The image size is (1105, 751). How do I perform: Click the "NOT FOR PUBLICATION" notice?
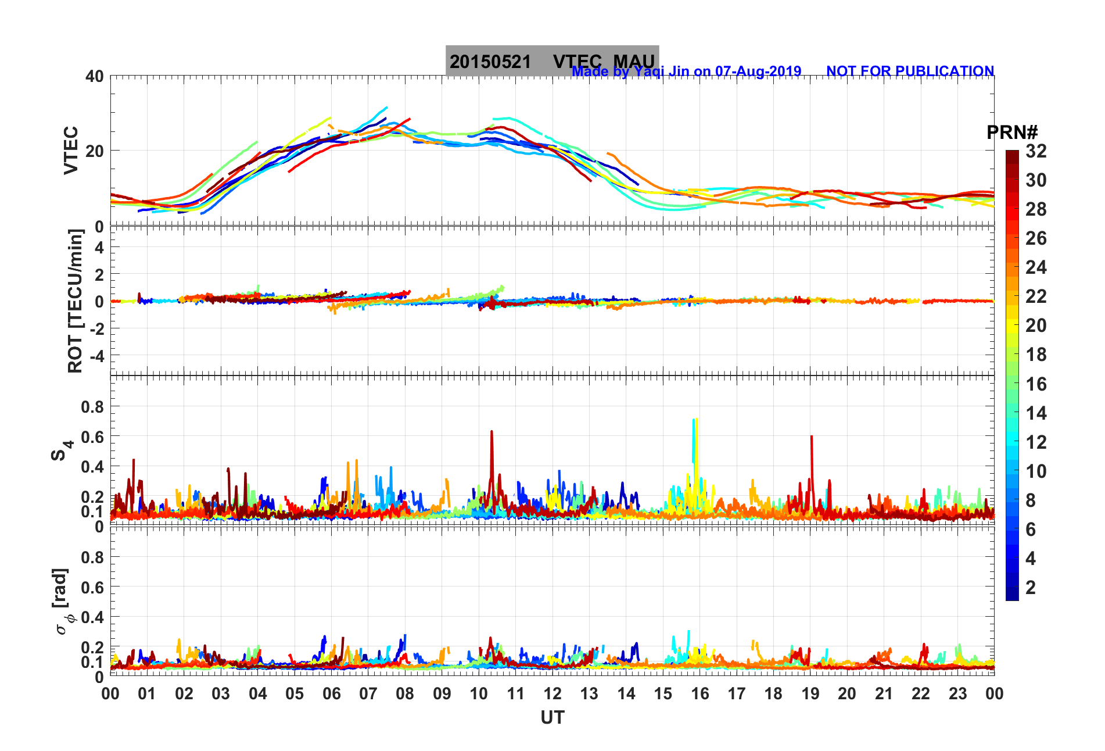[910, 71]
